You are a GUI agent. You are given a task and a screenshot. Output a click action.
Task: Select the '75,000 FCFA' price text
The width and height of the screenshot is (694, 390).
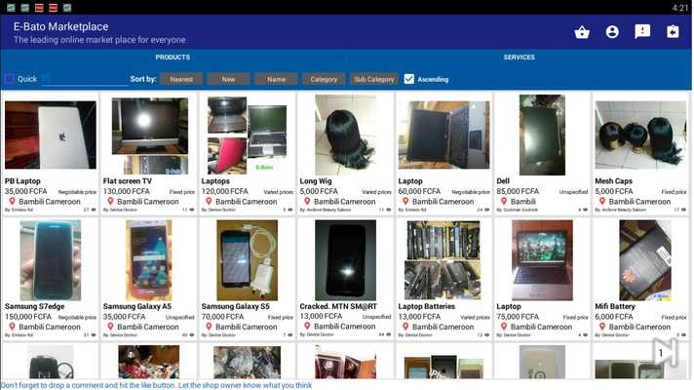point(518,317)
